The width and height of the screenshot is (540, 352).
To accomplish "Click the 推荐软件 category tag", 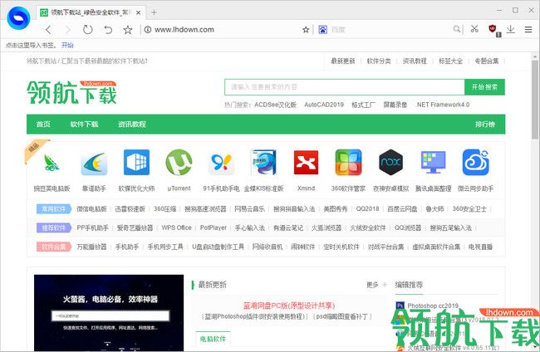I will [x=54, y=227].
